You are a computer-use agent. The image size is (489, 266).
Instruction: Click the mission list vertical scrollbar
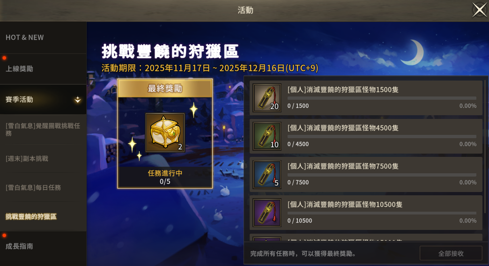(485, 147)
